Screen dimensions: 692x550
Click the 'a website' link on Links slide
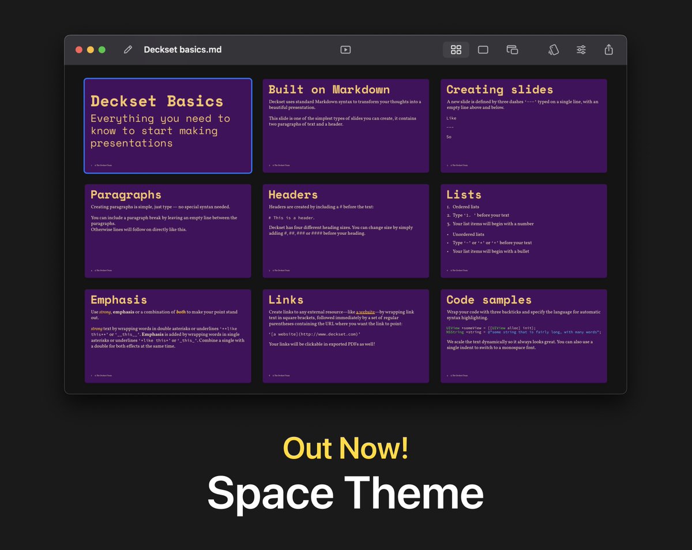366,312
